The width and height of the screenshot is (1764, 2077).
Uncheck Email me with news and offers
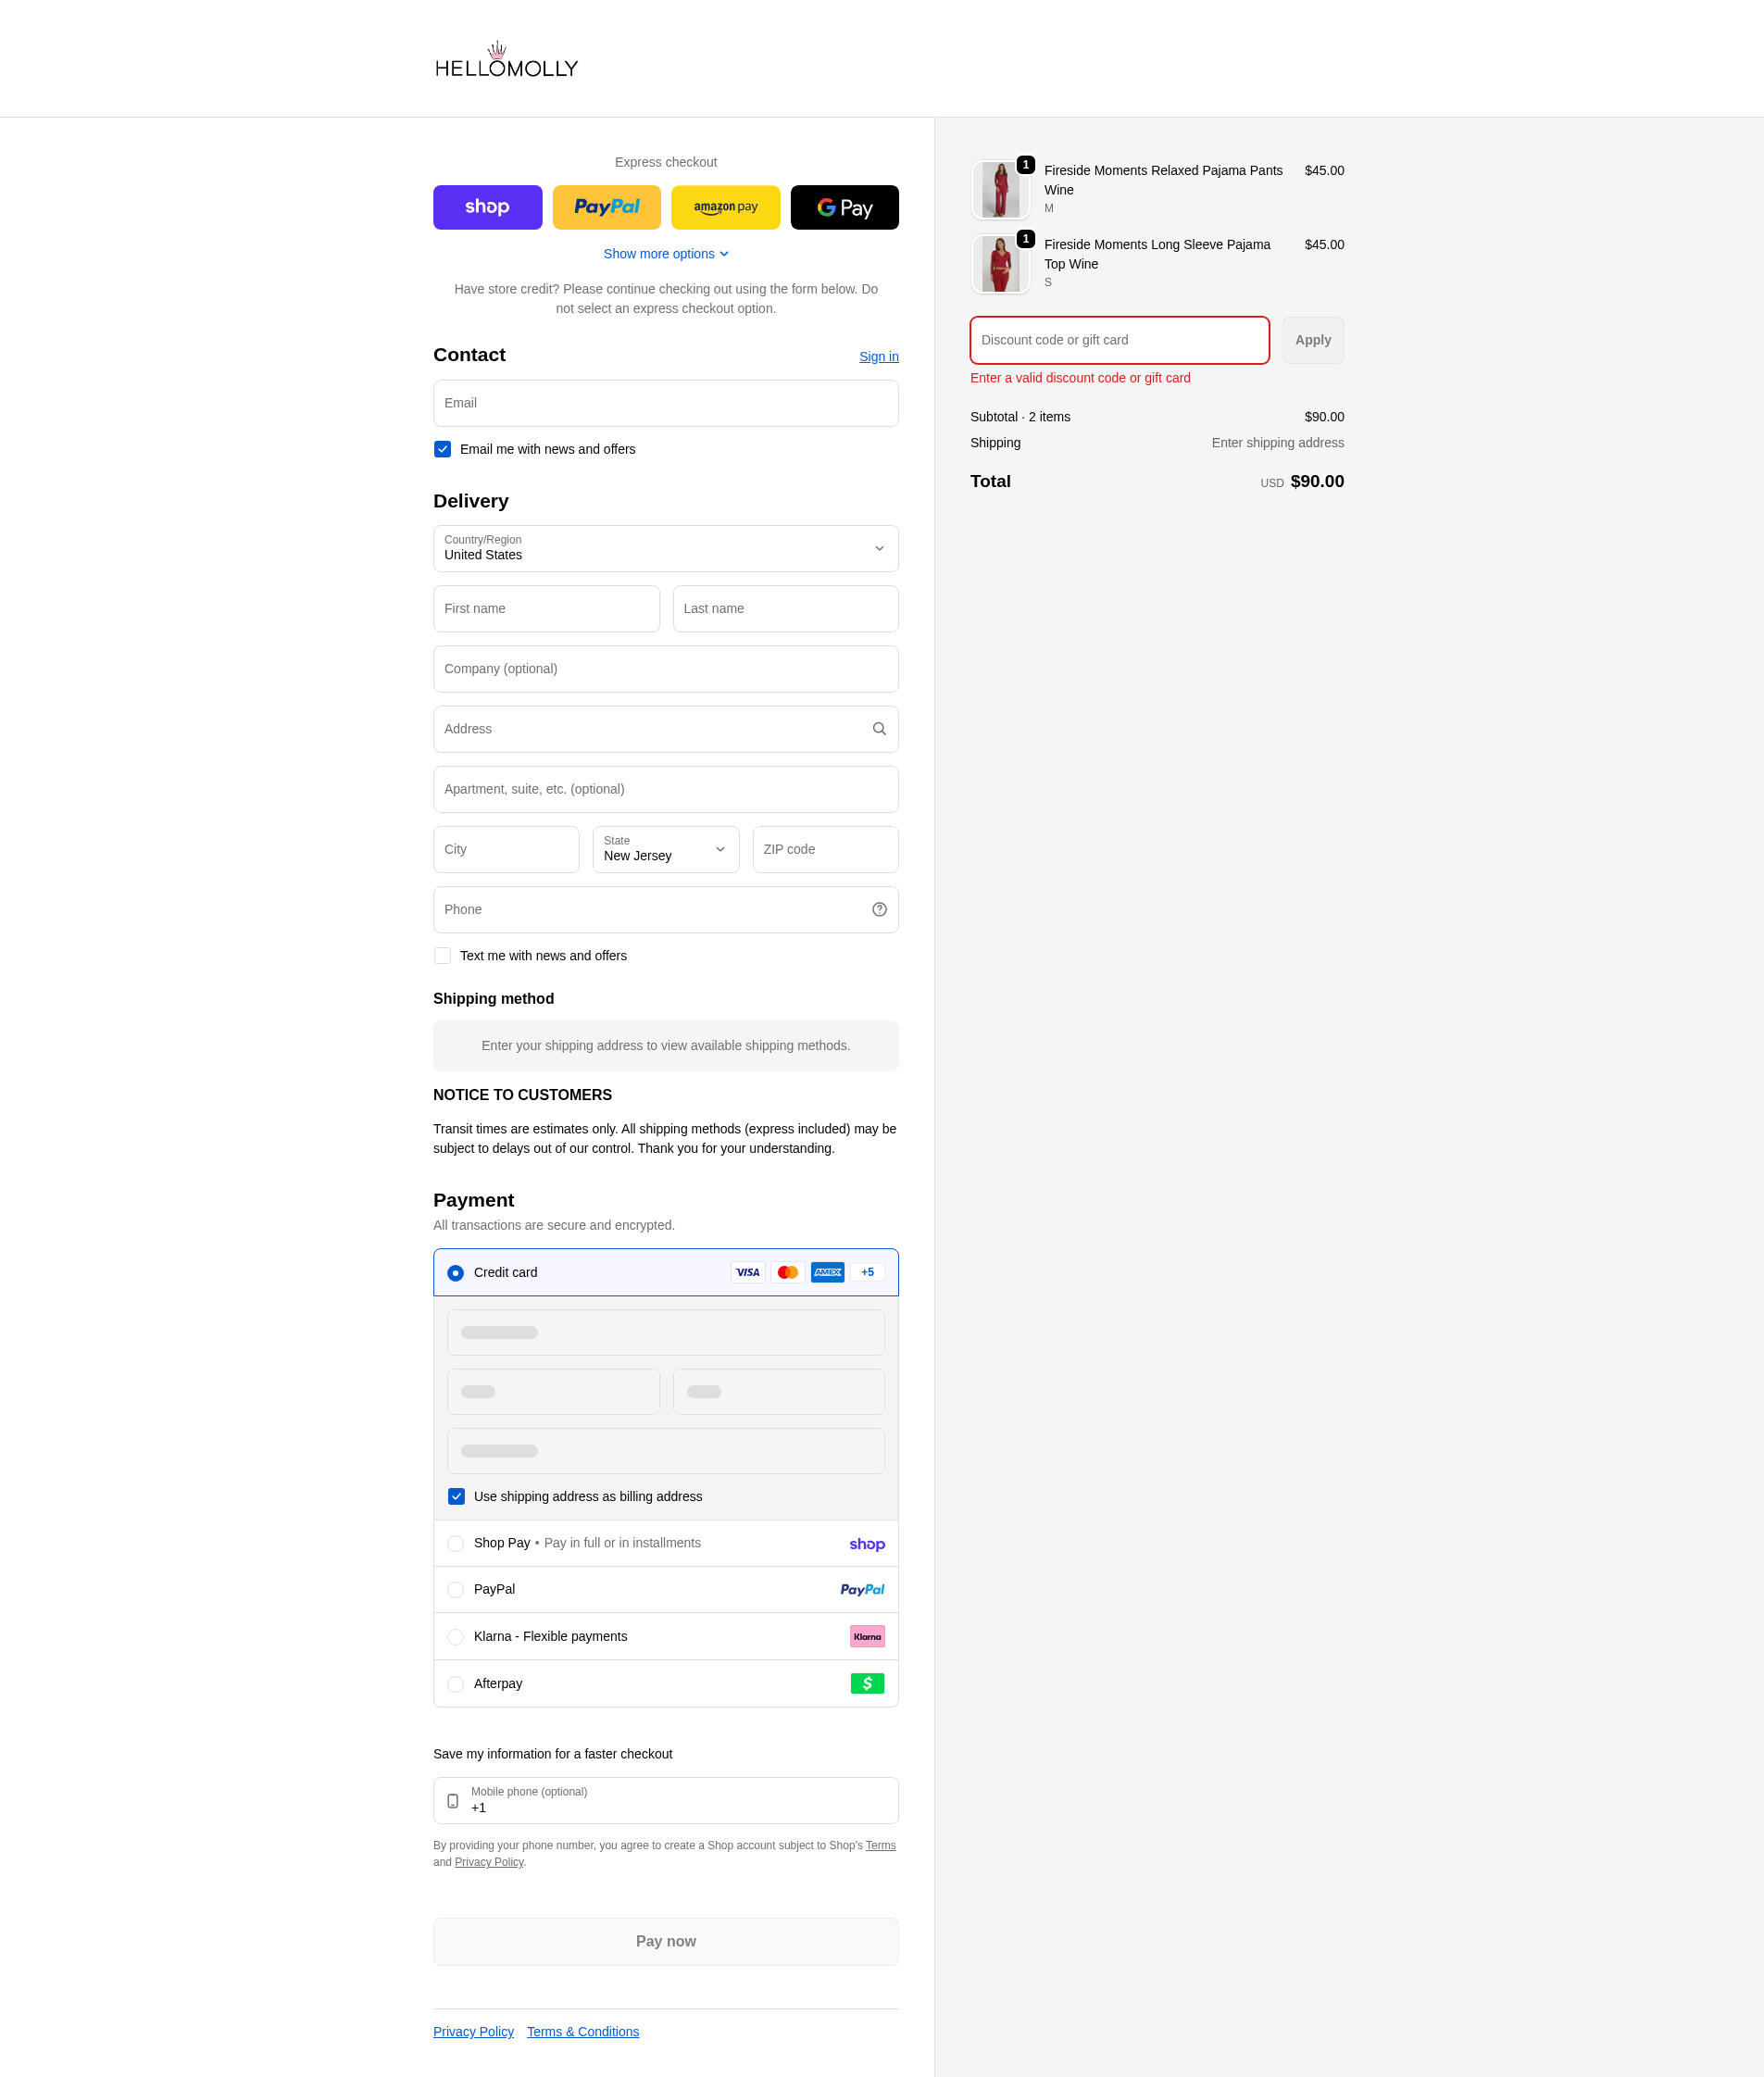point(442,449)
